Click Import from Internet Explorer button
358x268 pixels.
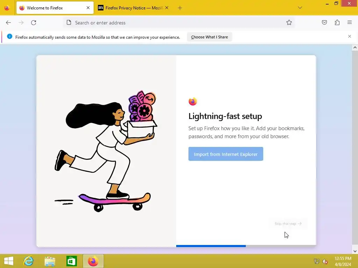[x=226, y=154]
